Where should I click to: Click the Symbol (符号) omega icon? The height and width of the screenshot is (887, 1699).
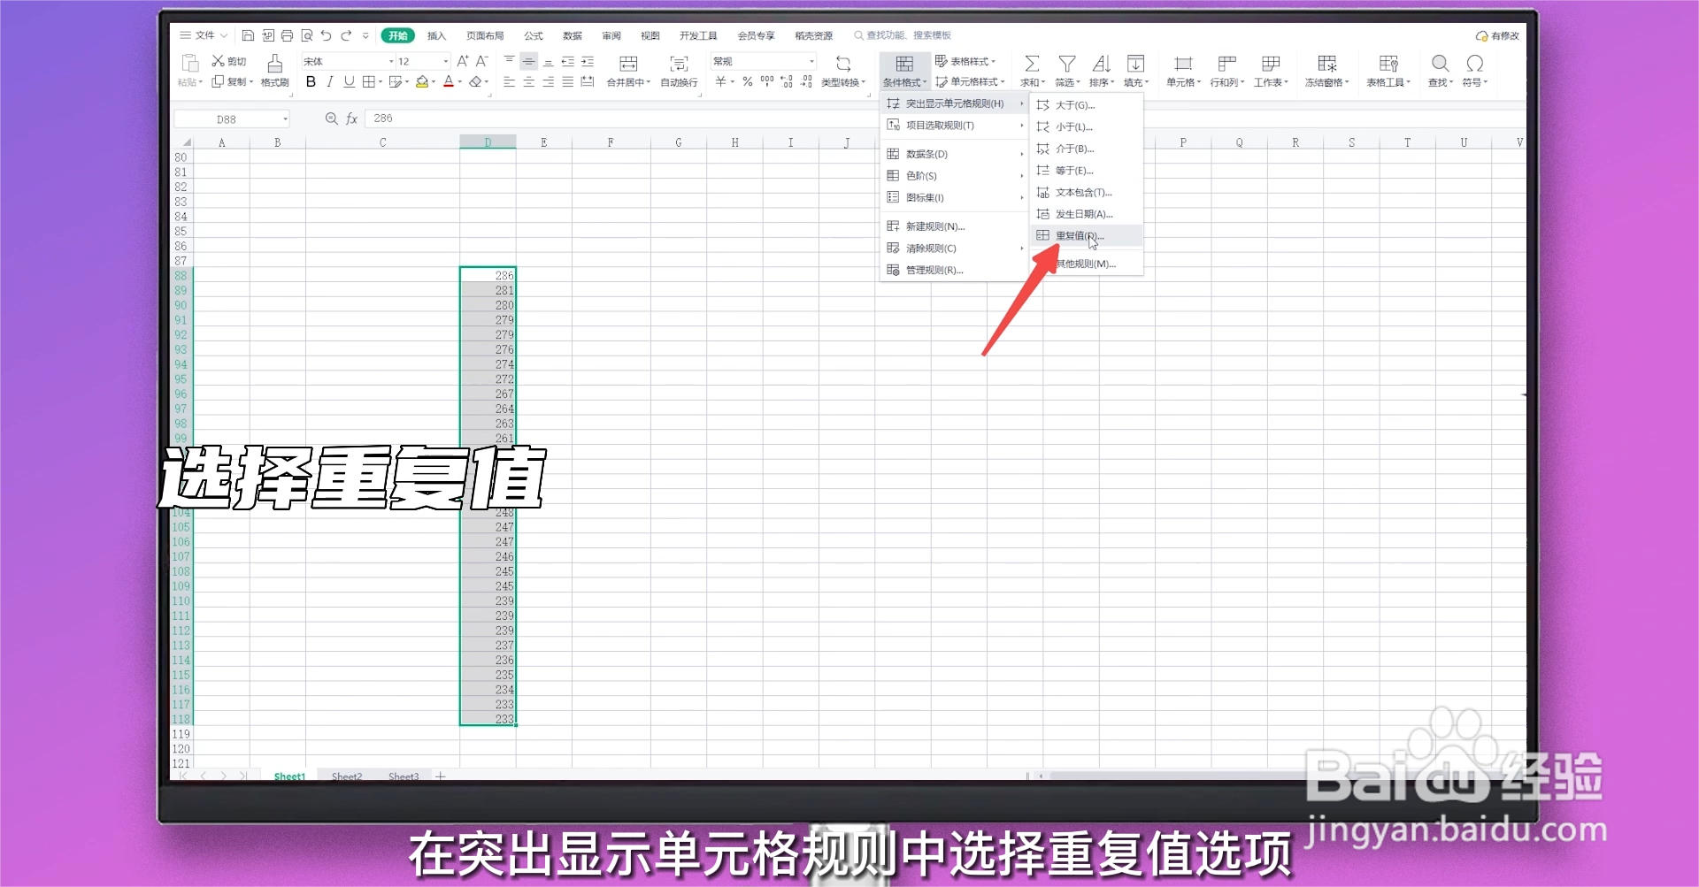[x=1474, y=64]
